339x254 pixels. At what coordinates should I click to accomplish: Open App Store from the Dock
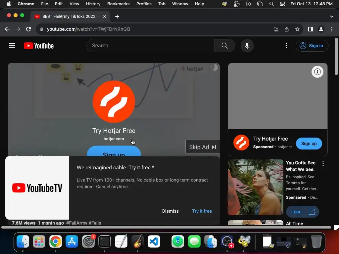click(x=72, y=241)
